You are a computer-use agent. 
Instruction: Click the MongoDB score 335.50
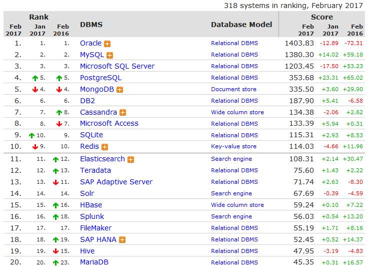(301, 89)
